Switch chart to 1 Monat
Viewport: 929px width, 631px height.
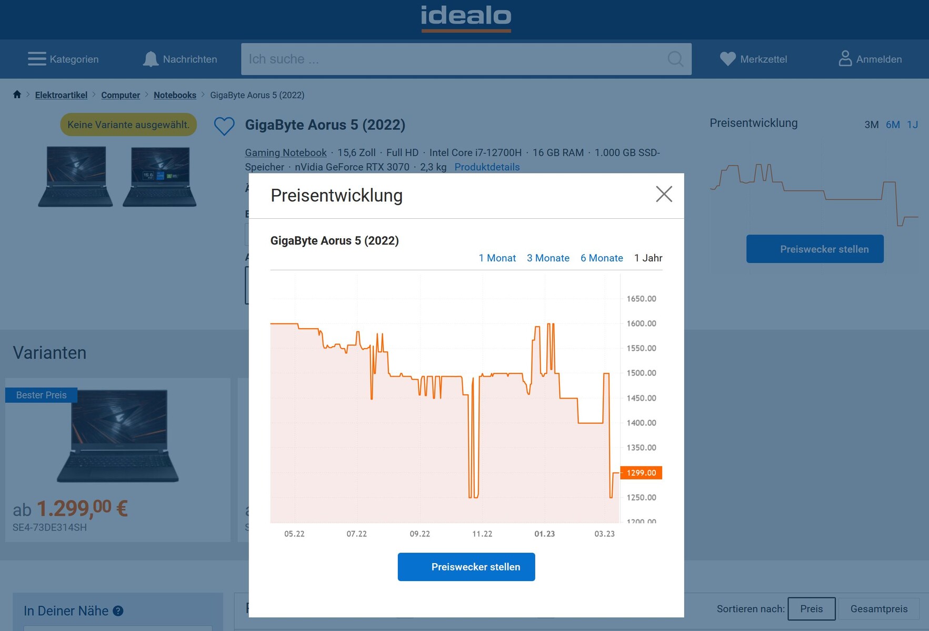(x=497, y=258)
